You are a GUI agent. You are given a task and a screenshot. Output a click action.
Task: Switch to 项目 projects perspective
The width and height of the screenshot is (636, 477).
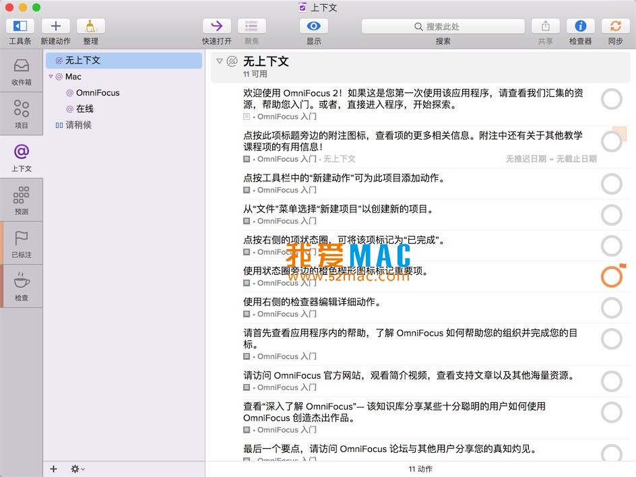click(x=21, y=114)
